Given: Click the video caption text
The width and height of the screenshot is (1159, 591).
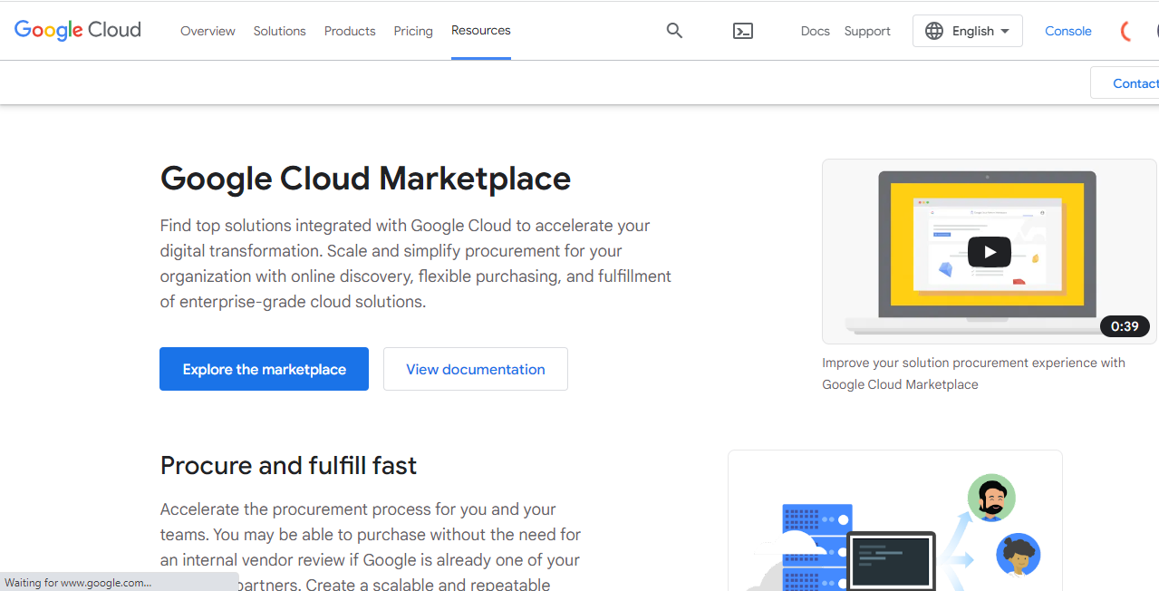Looking at the screenshot, I should pos(973,373).
